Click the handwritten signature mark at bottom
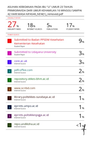 click(x=84, y=130)
